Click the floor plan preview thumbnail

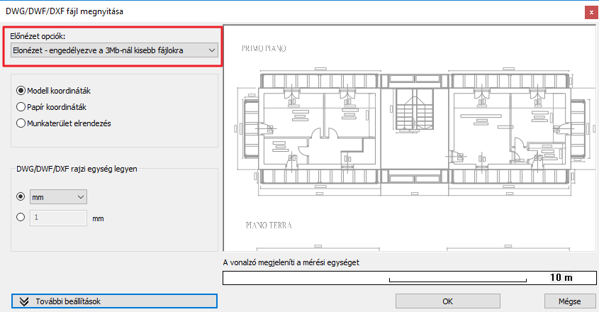pyautogui.click(x=410, y=138)
